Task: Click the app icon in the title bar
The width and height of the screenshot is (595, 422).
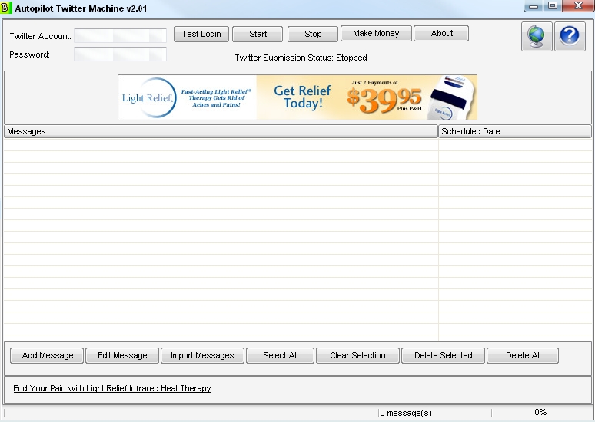Action: (5, 8)
